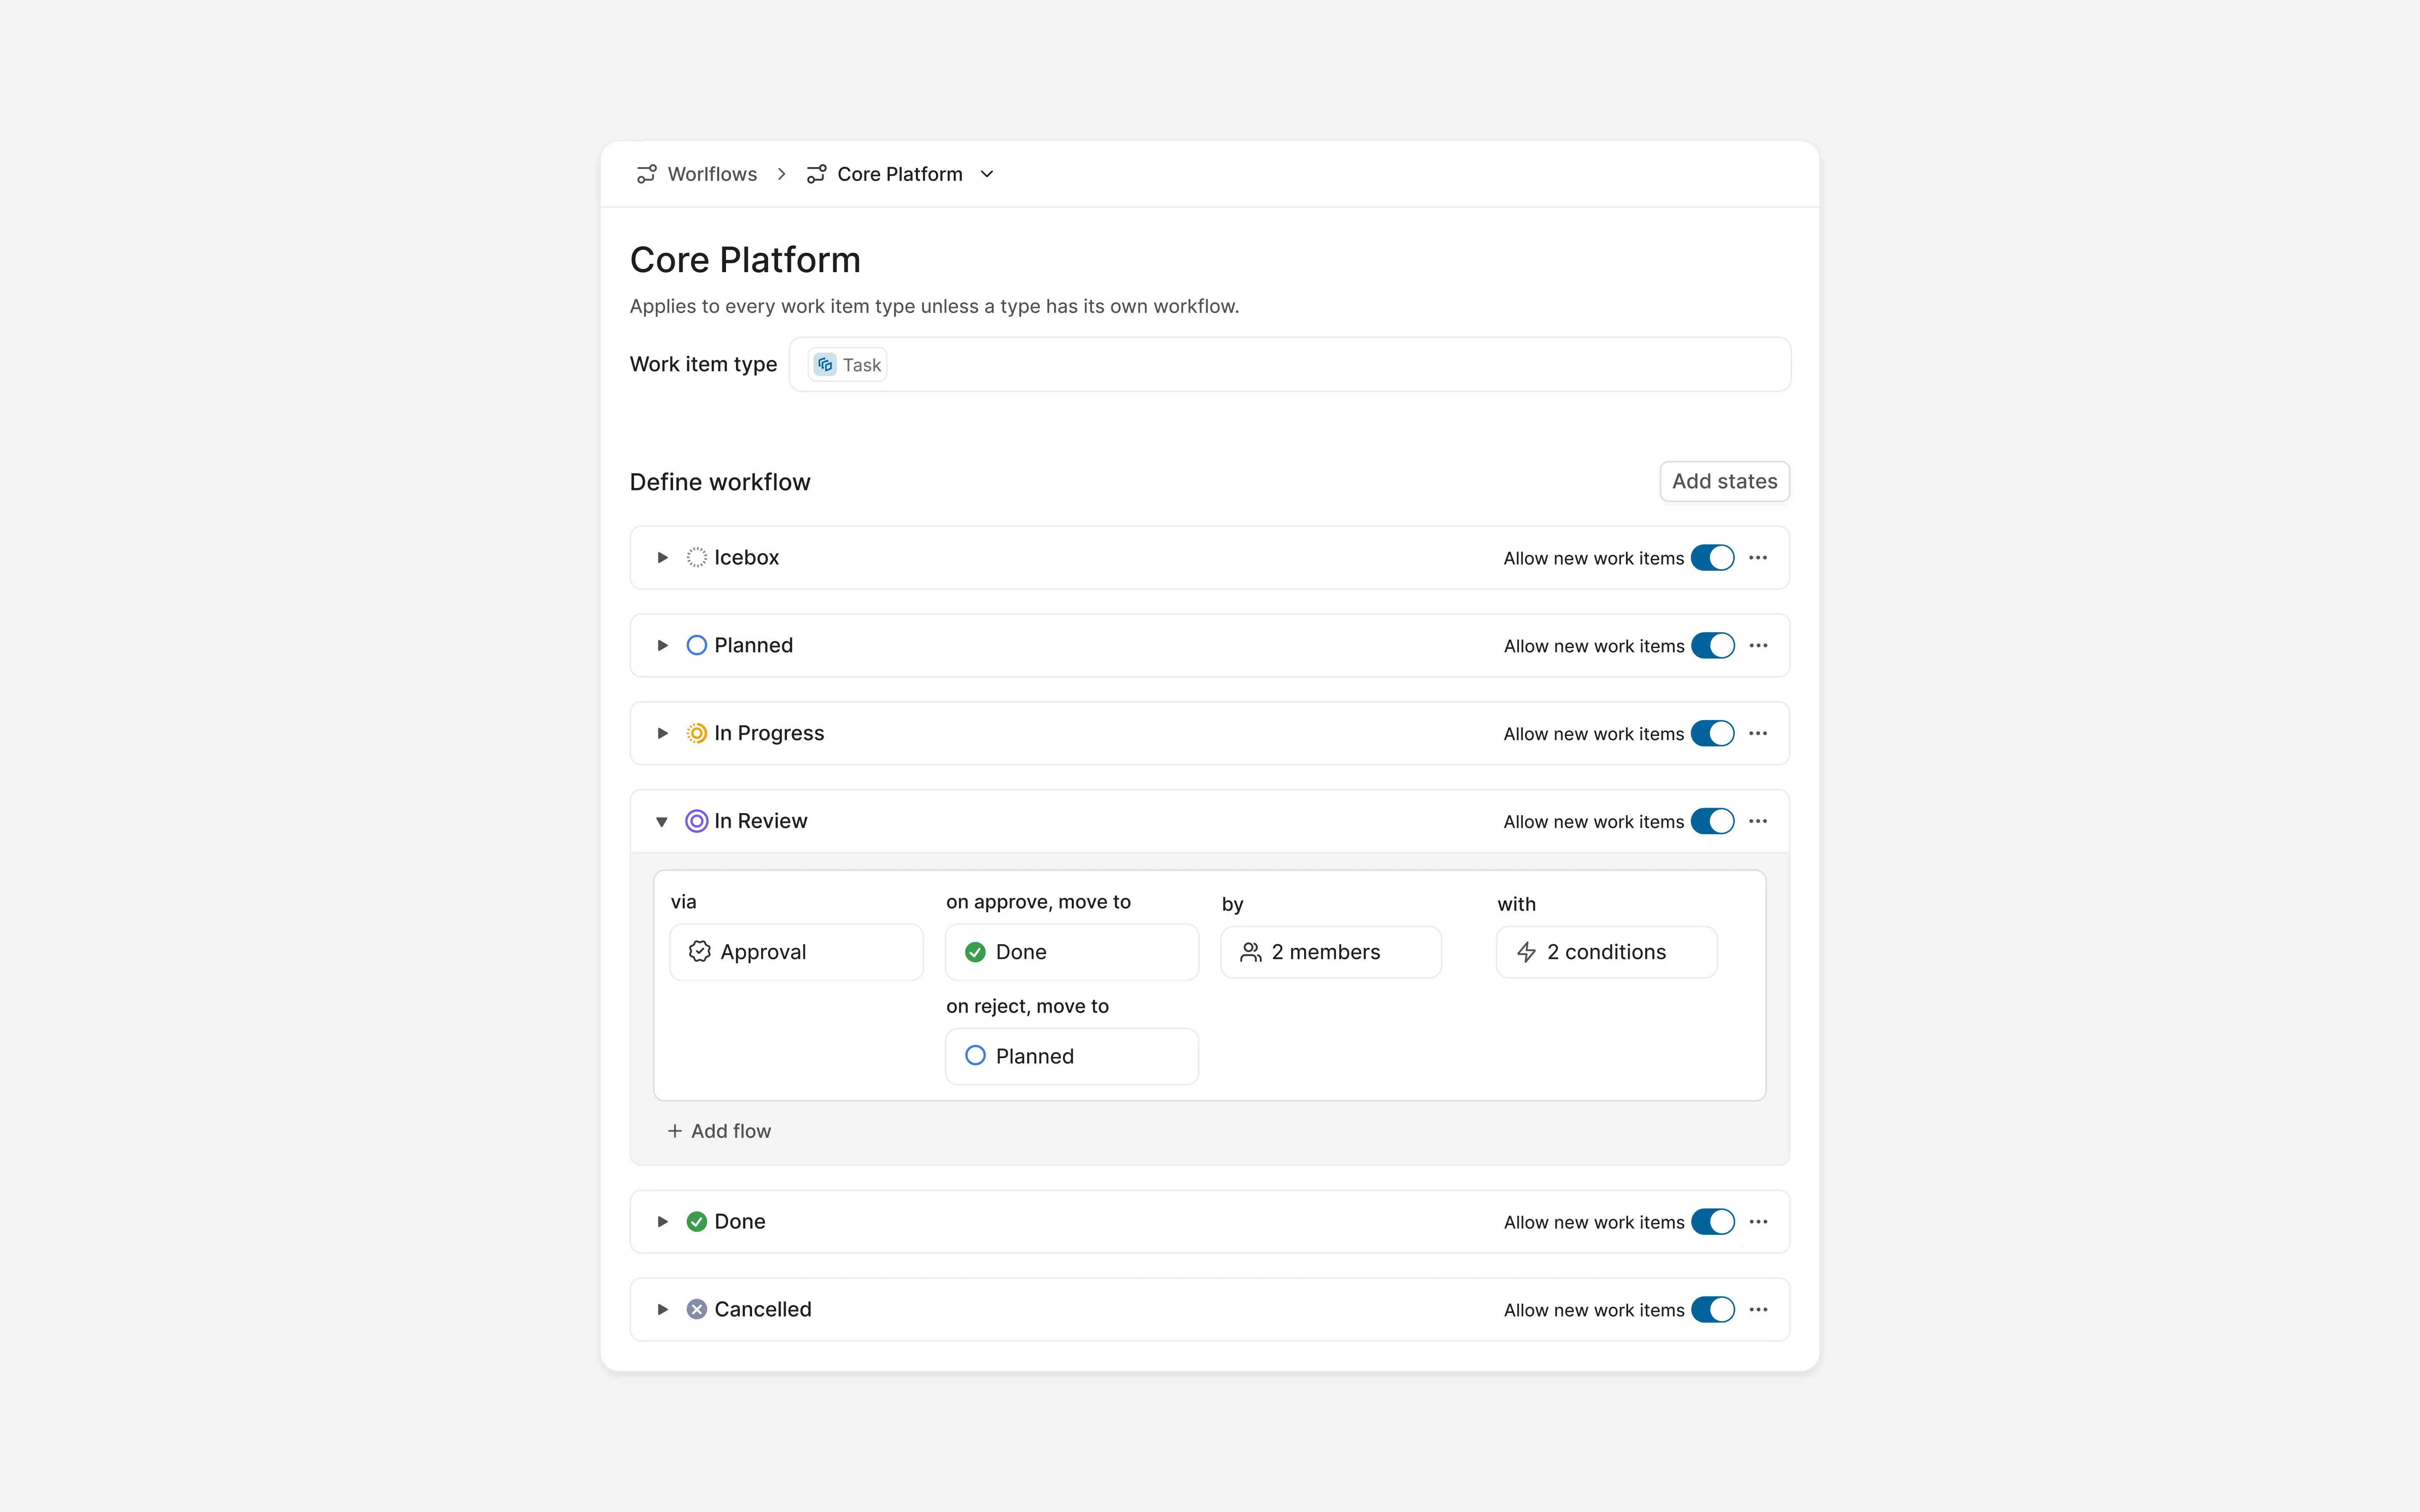
Task: Click the blue circle icon in reject target
Action: (x=976, y=1056)
